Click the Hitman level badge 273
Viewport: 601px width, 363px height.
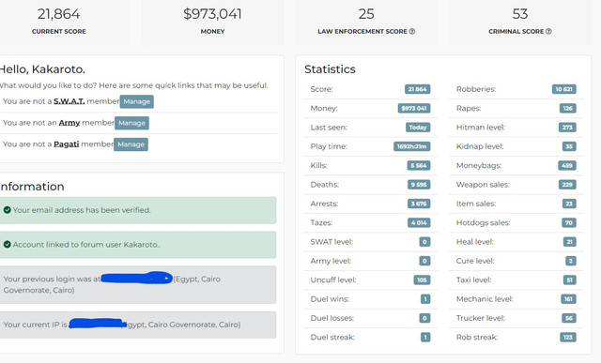567,128
